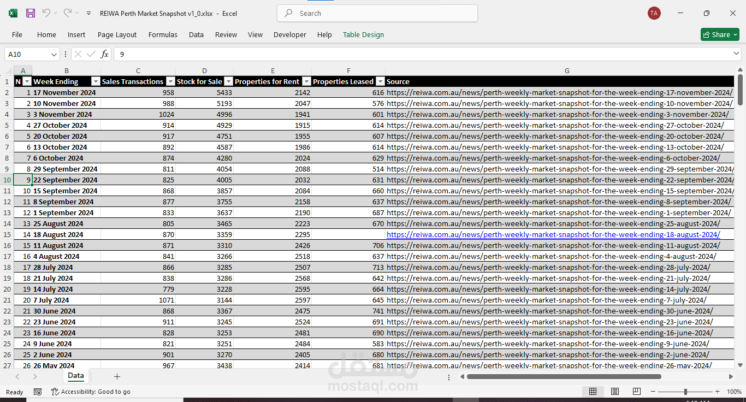This screenshot has width=746, height=402.
Task: Click the formula bar input showing 9
Action: pyautogui.click(x=422, y=54)
